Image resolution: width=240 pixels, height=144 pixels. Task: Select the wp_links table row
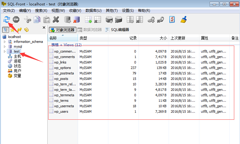click(x=138, y=62)
